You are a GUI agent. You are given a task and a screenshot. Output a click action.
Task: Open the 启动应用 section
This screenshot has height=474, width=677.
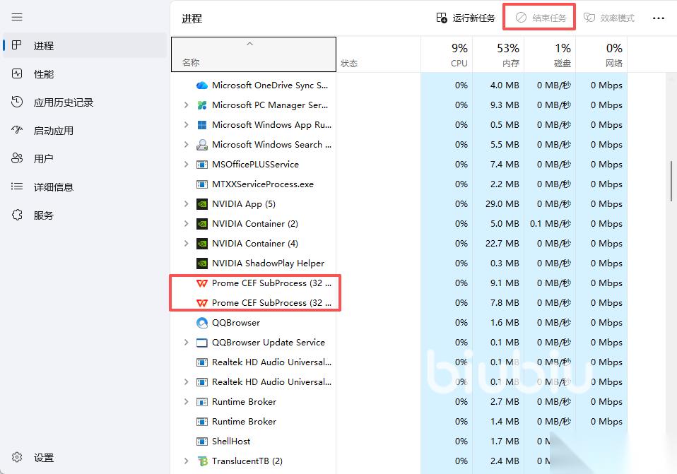(53, 131)
